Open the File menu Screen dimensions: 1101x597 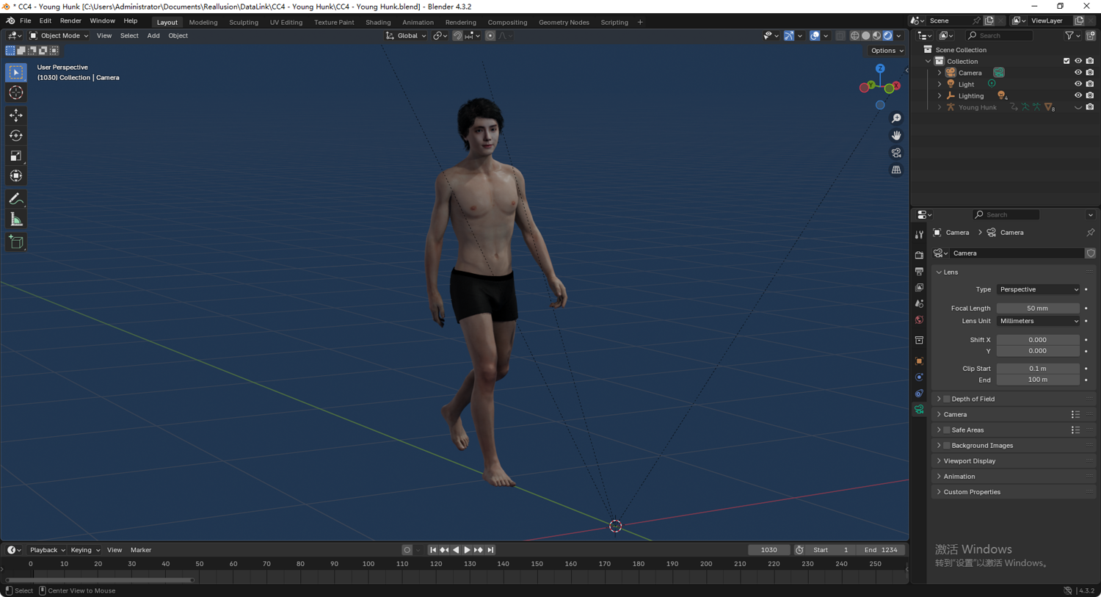[25, 21]
